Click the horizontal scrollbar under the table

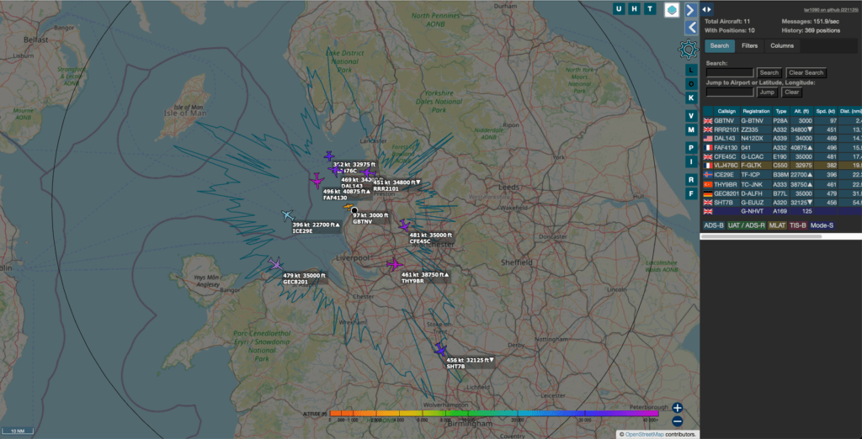point(761,236)
